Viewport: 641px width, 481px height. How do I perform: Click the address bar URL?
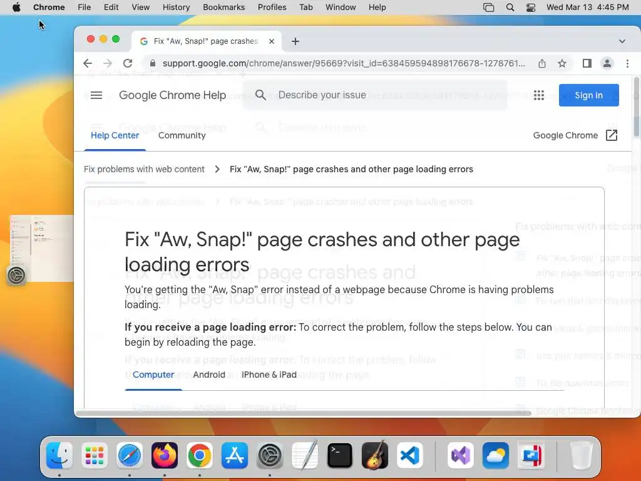(344, 63)
